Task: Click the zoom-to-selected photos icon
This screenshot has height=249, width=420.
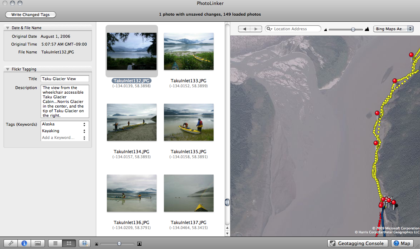Action: tap(84, 243)
